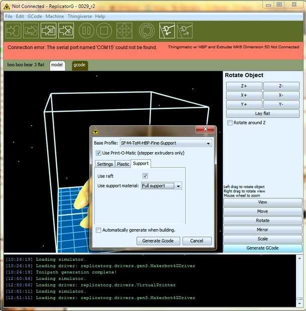The image size is (306, 311).
Task: Open the Thingiverse menu
Action: (80, 17)
